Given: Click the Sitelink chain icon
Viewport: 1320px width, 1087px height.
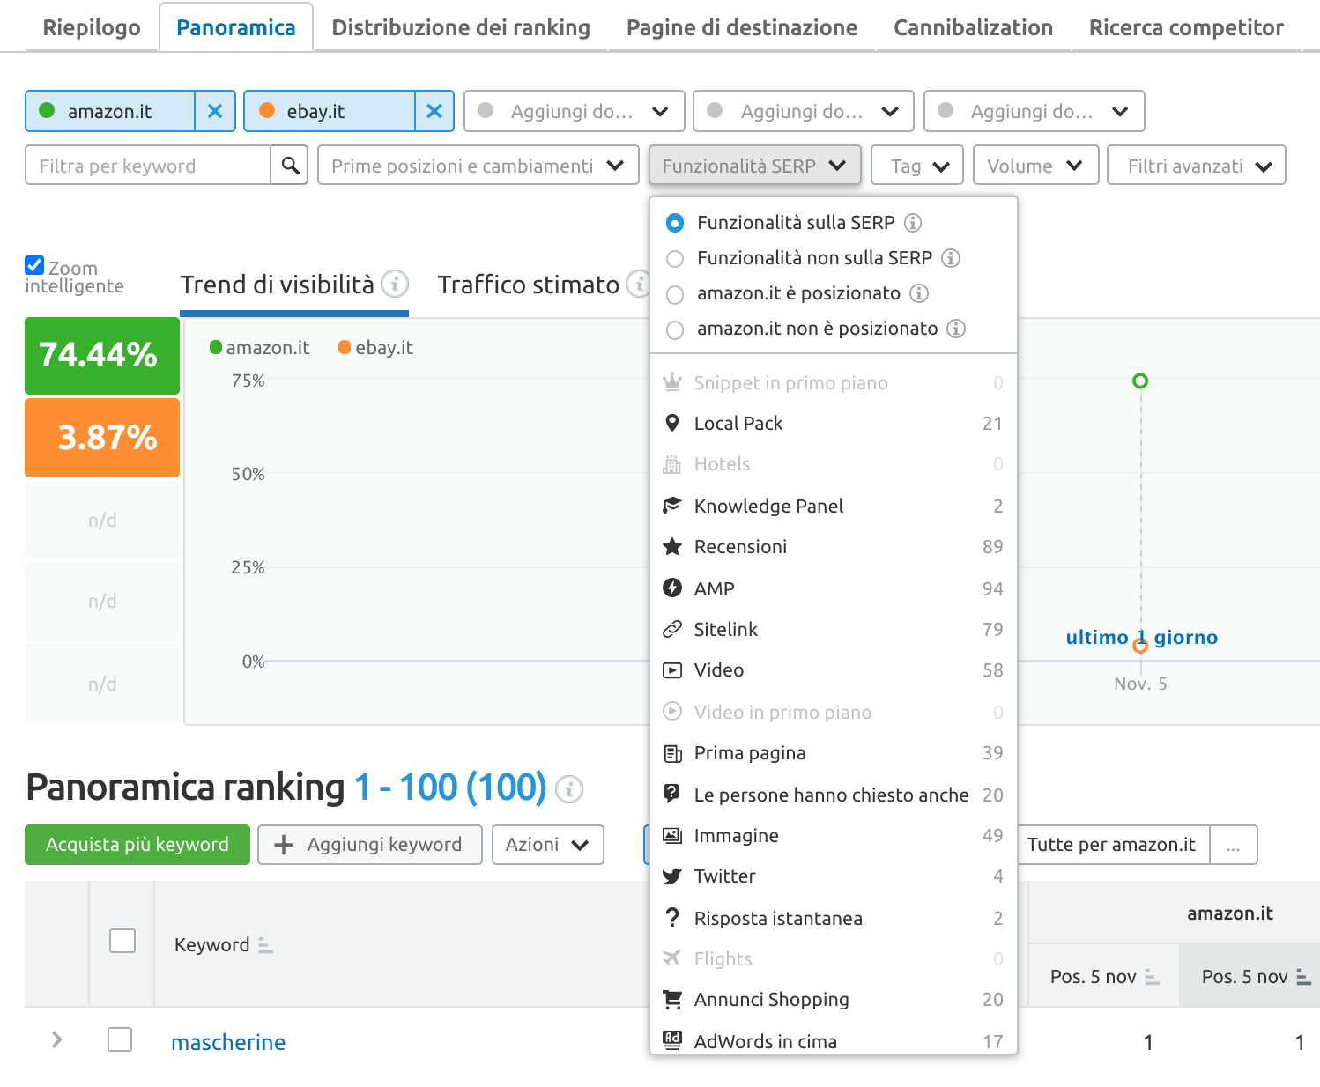Looking at the screenshot, I should point(672,629).
